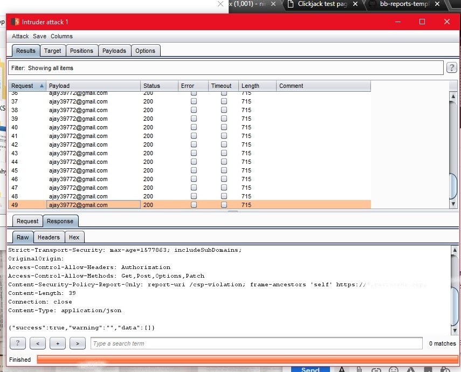This screenshot has height=372, width=461.
Task: Open the Attack menu
Action: [20, 36]
